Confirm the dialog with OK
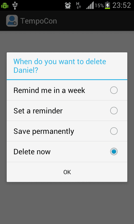 [x=67, y=172]
